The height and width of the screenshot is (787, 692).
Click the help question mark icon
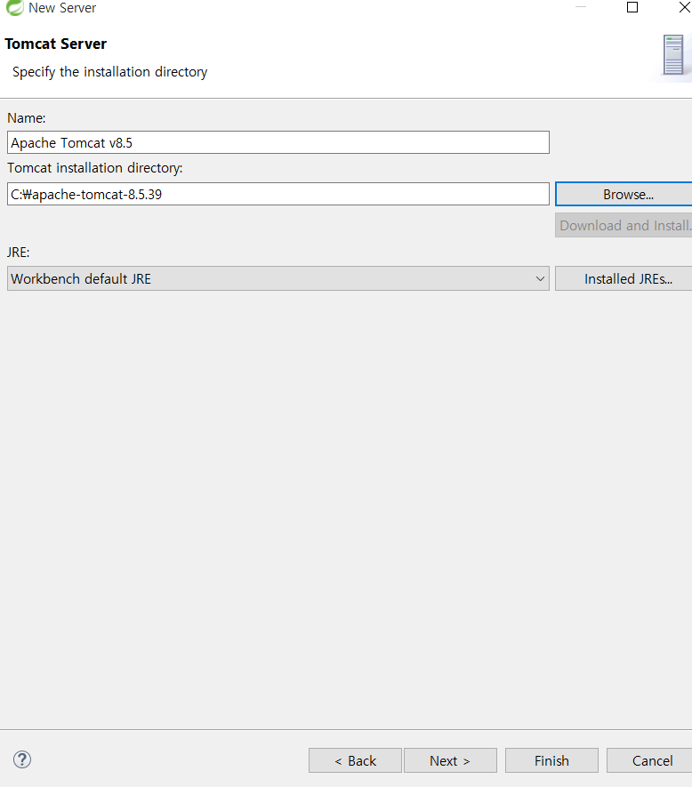coord(22,759)
